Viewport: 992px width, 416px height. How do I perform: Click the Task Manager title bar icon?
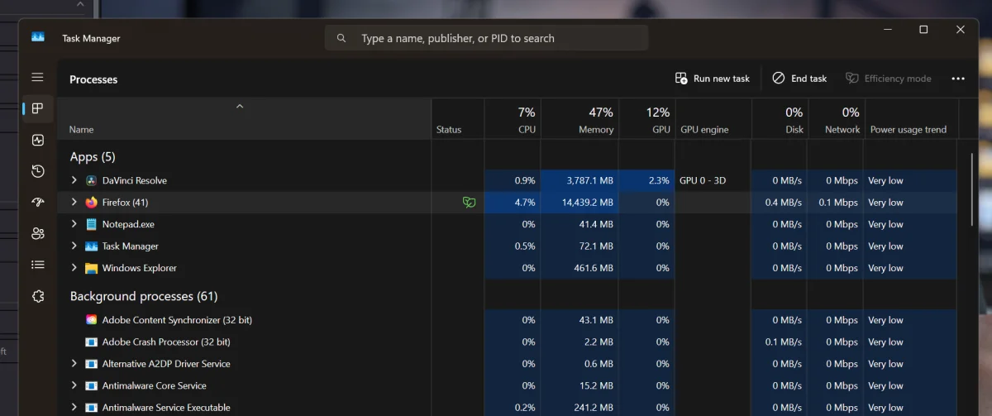[x=38, y=37]
